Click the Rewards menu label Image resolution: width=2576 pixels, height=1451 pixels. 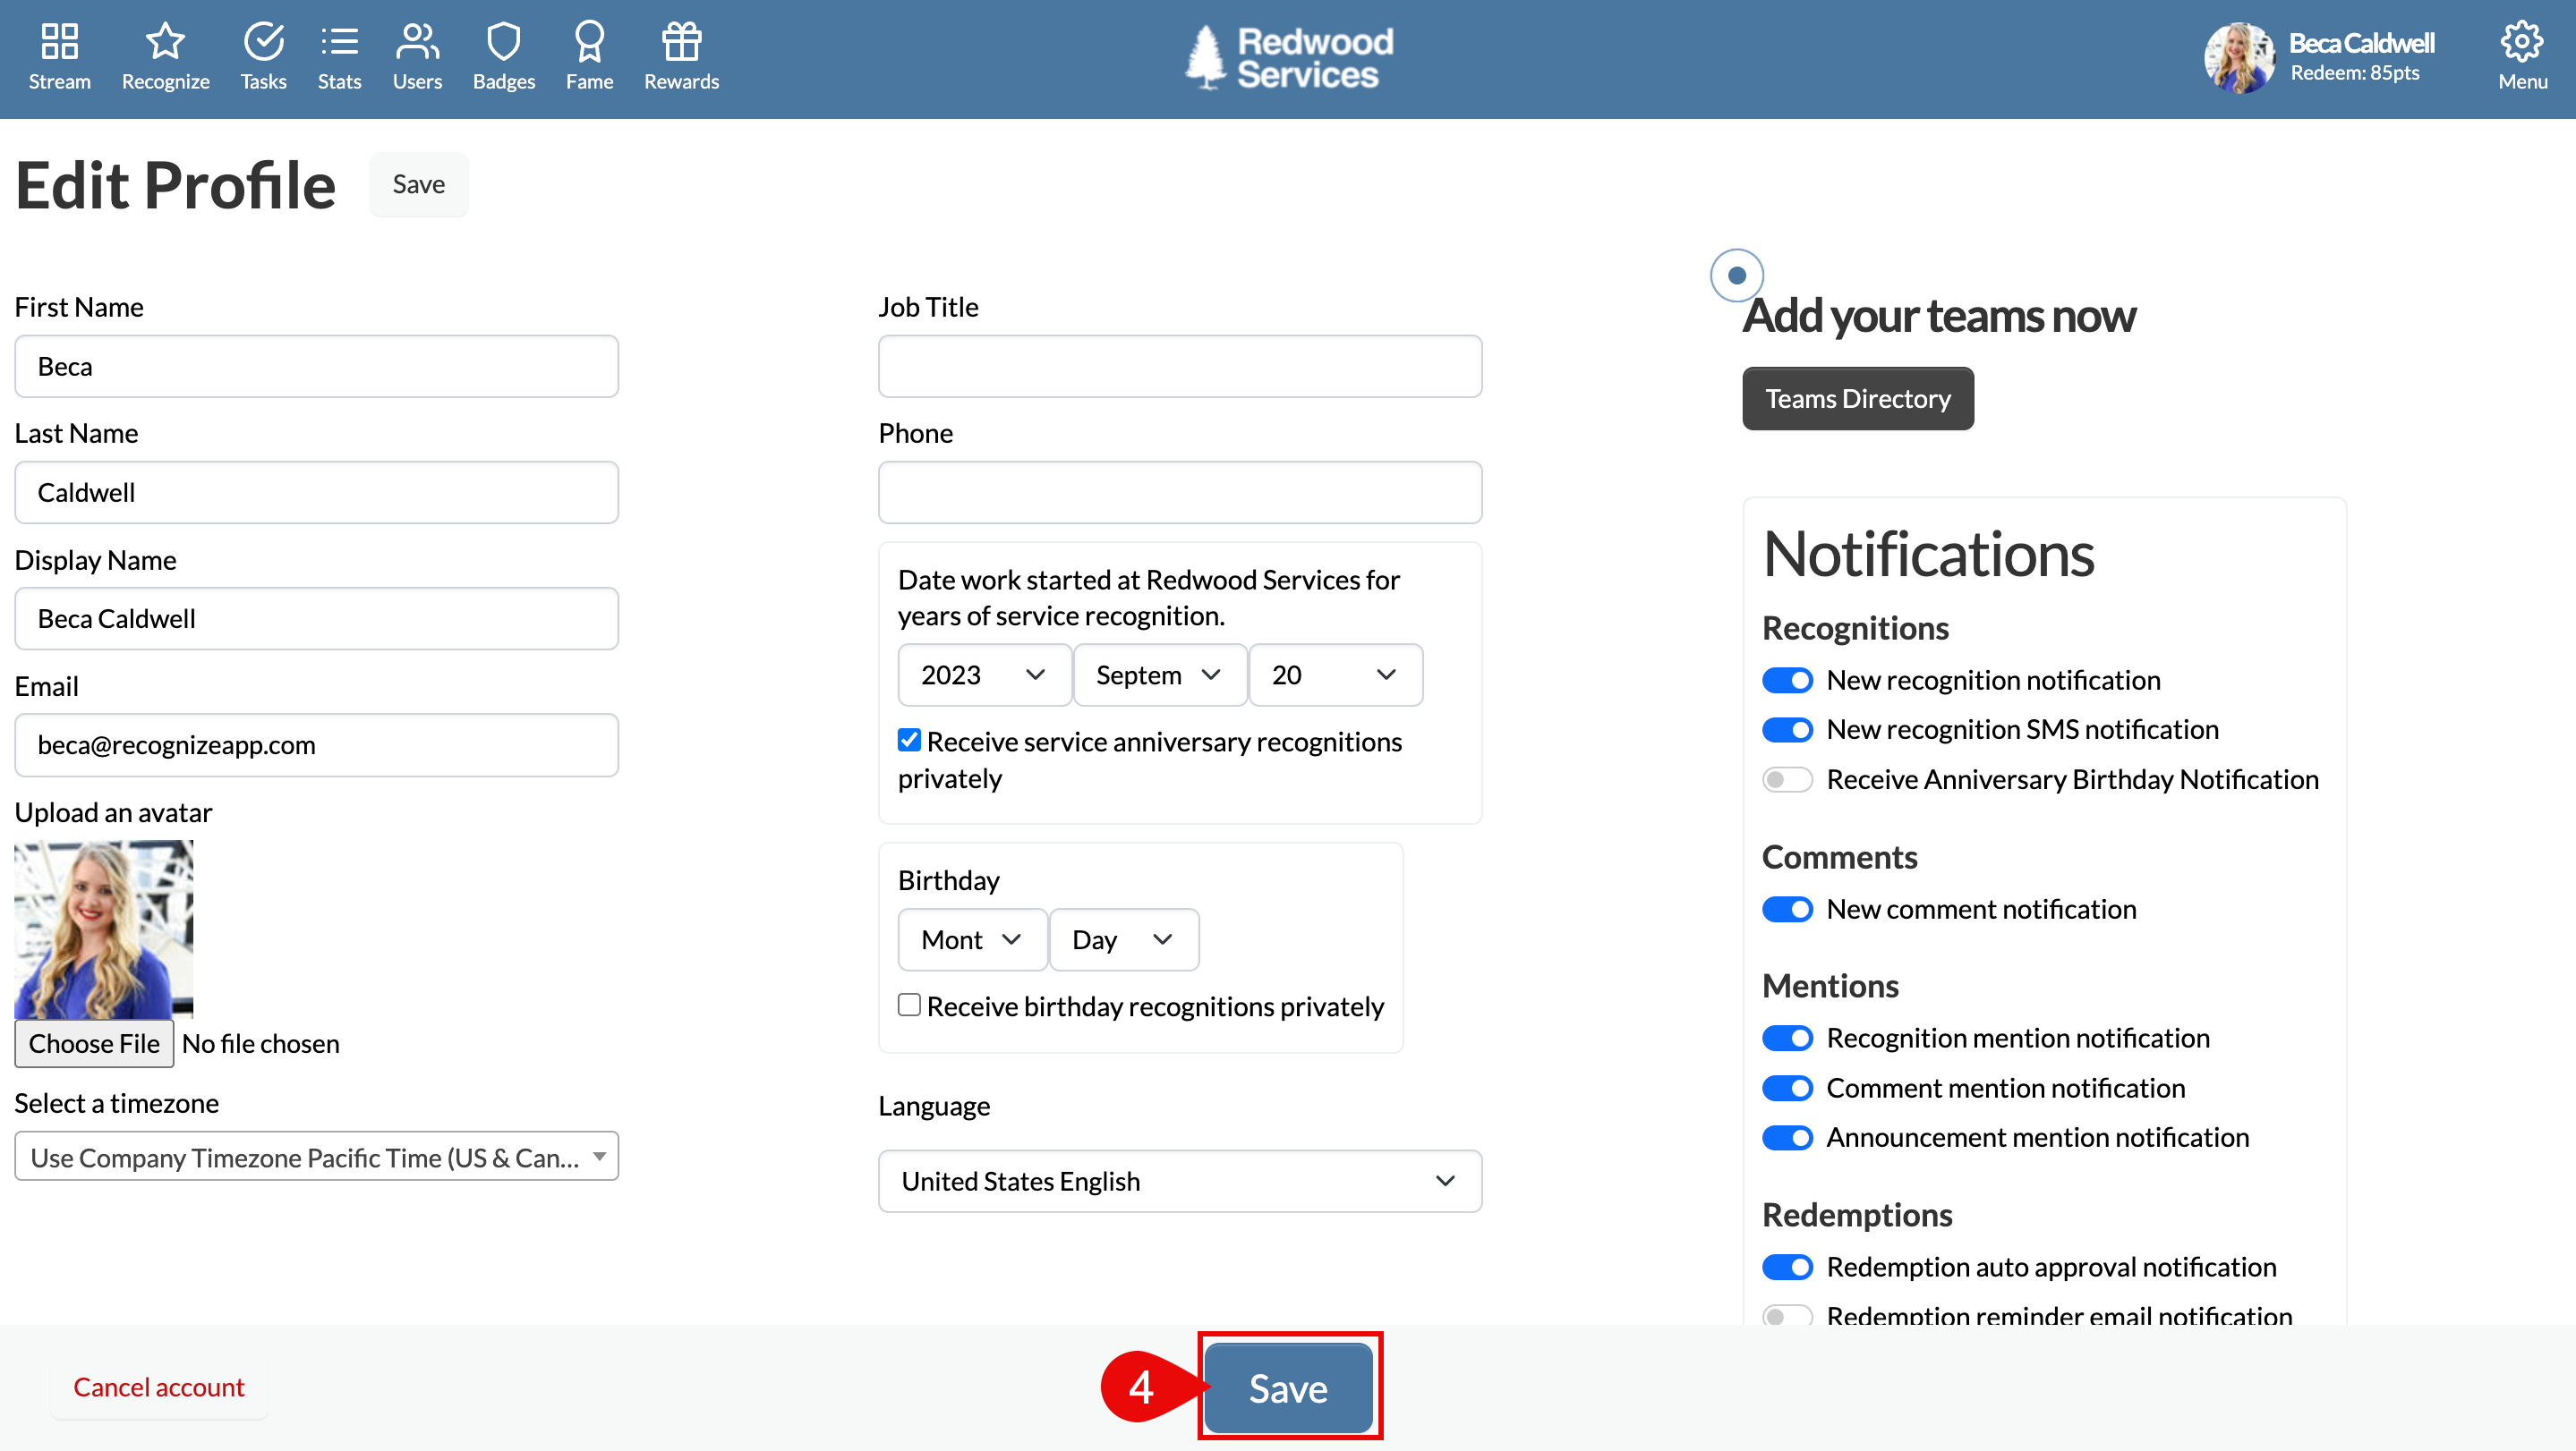[x=681, y=82]
